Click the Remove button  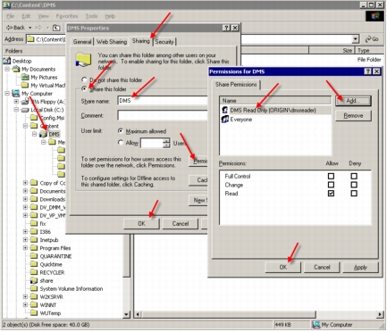(x=353, y=115)
